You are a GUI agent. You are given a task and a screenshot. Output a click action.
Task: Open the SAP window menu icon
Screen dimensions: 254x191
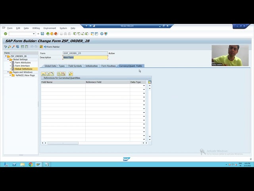[4, 28]
